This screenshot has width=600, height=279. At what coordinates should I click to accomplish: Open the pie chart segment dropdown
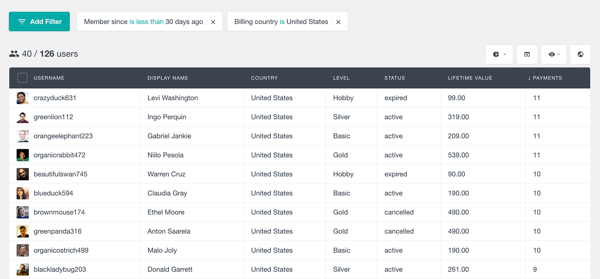tap(499, 54)
